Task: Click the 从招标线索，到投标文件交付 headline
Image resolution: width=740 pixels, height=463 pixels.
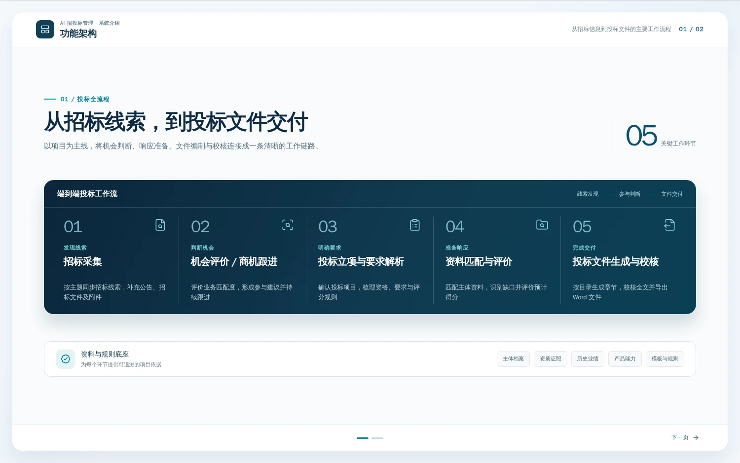Action: click(176, 122)
